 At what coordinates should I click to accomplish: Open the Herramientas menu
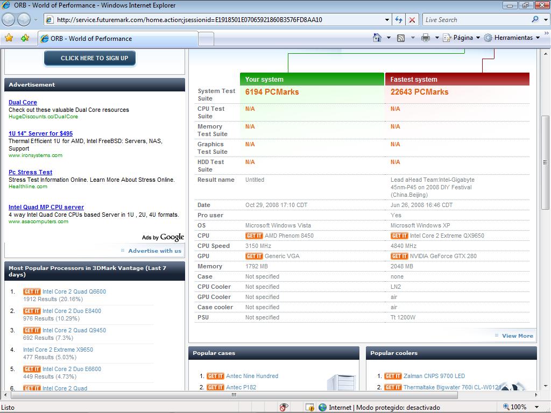coord(512,38)
